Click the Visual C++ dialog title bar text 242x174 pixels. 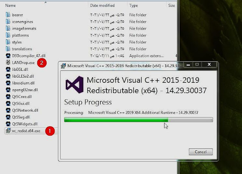point(124,66)
